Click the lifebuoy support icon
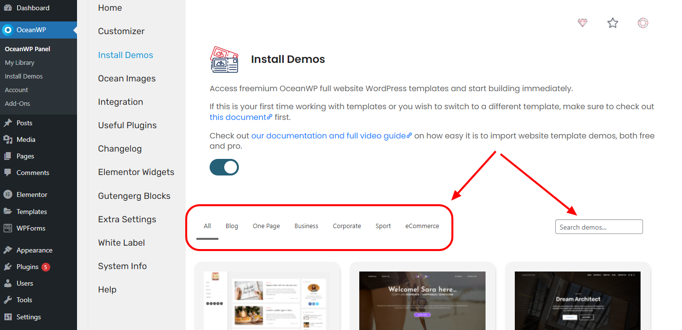This screenshot has width=682, height=330. [643, 23]
